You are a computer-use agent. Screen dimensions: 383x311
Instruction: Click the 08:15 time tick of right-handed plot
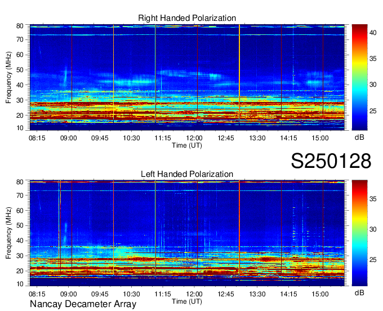pos(37,138)
